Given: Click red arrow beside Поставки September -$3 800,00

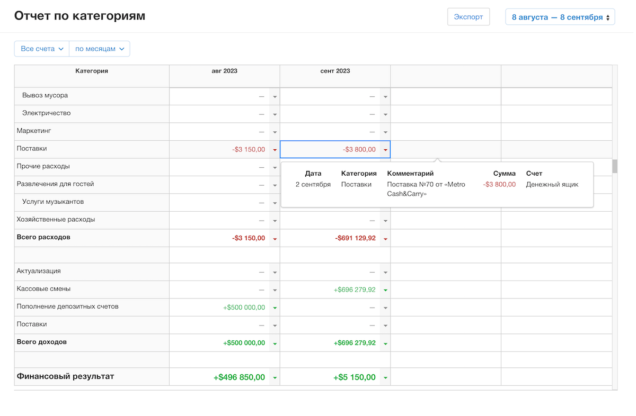Looking at the screenshot, I should click(x=385, y=150).
